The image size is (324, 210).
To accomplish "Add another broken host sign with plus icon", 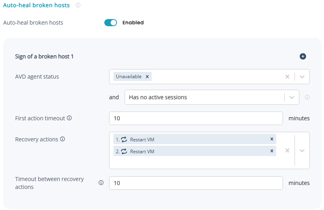I will tap(303, 56).
